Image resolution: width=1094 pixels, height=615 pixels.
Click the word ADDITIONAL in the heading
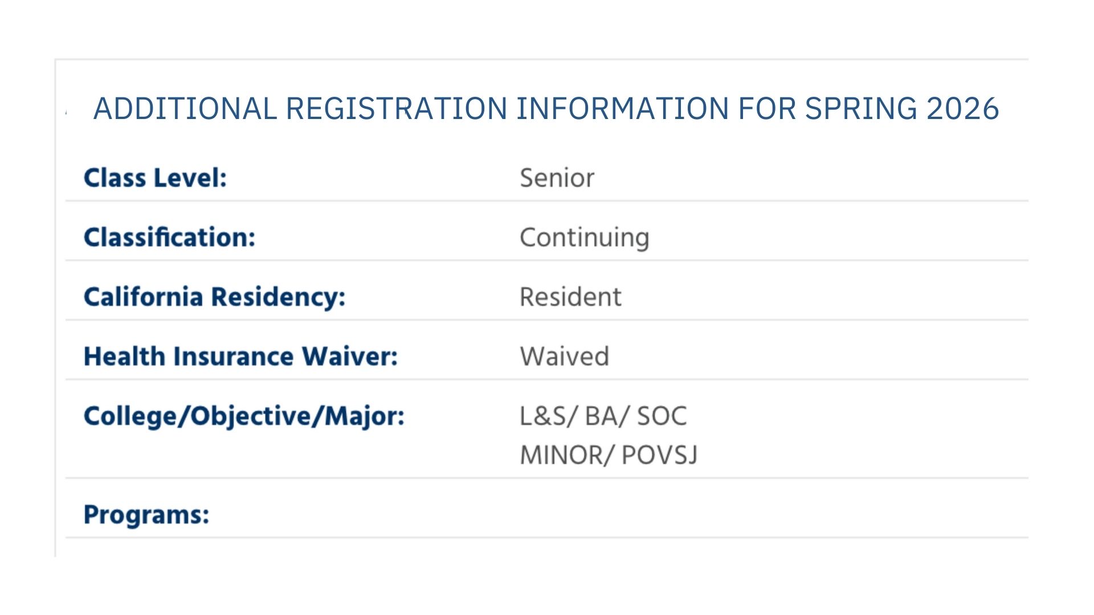coord(185,109)
